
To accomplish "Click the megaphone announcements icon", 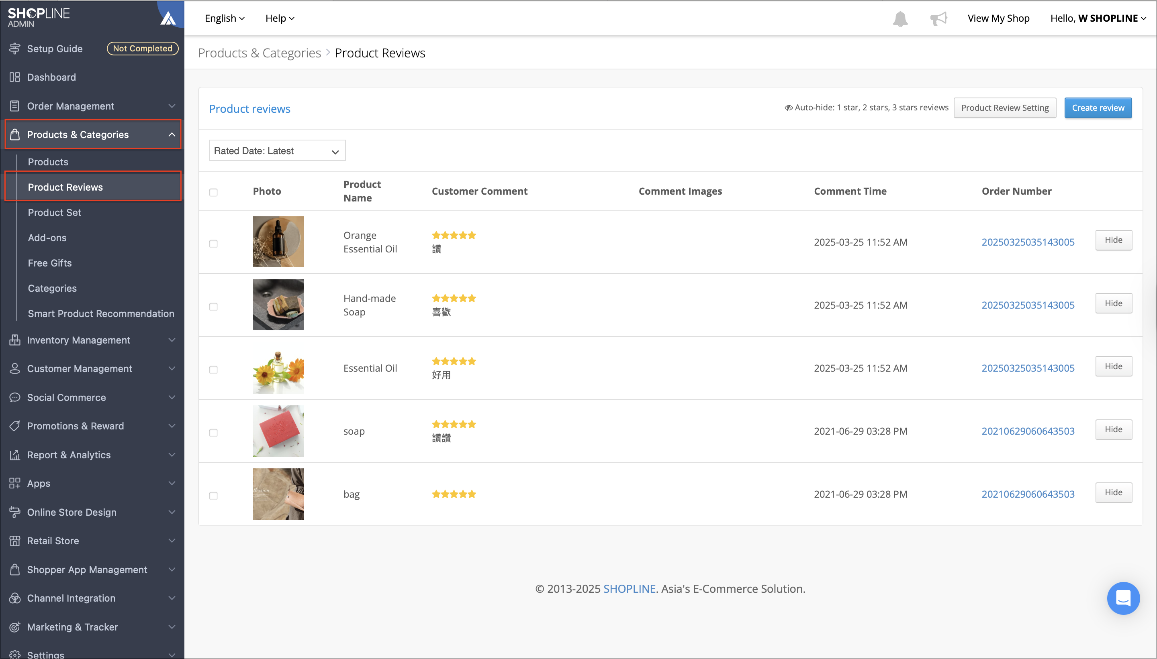I will (938, 18).
